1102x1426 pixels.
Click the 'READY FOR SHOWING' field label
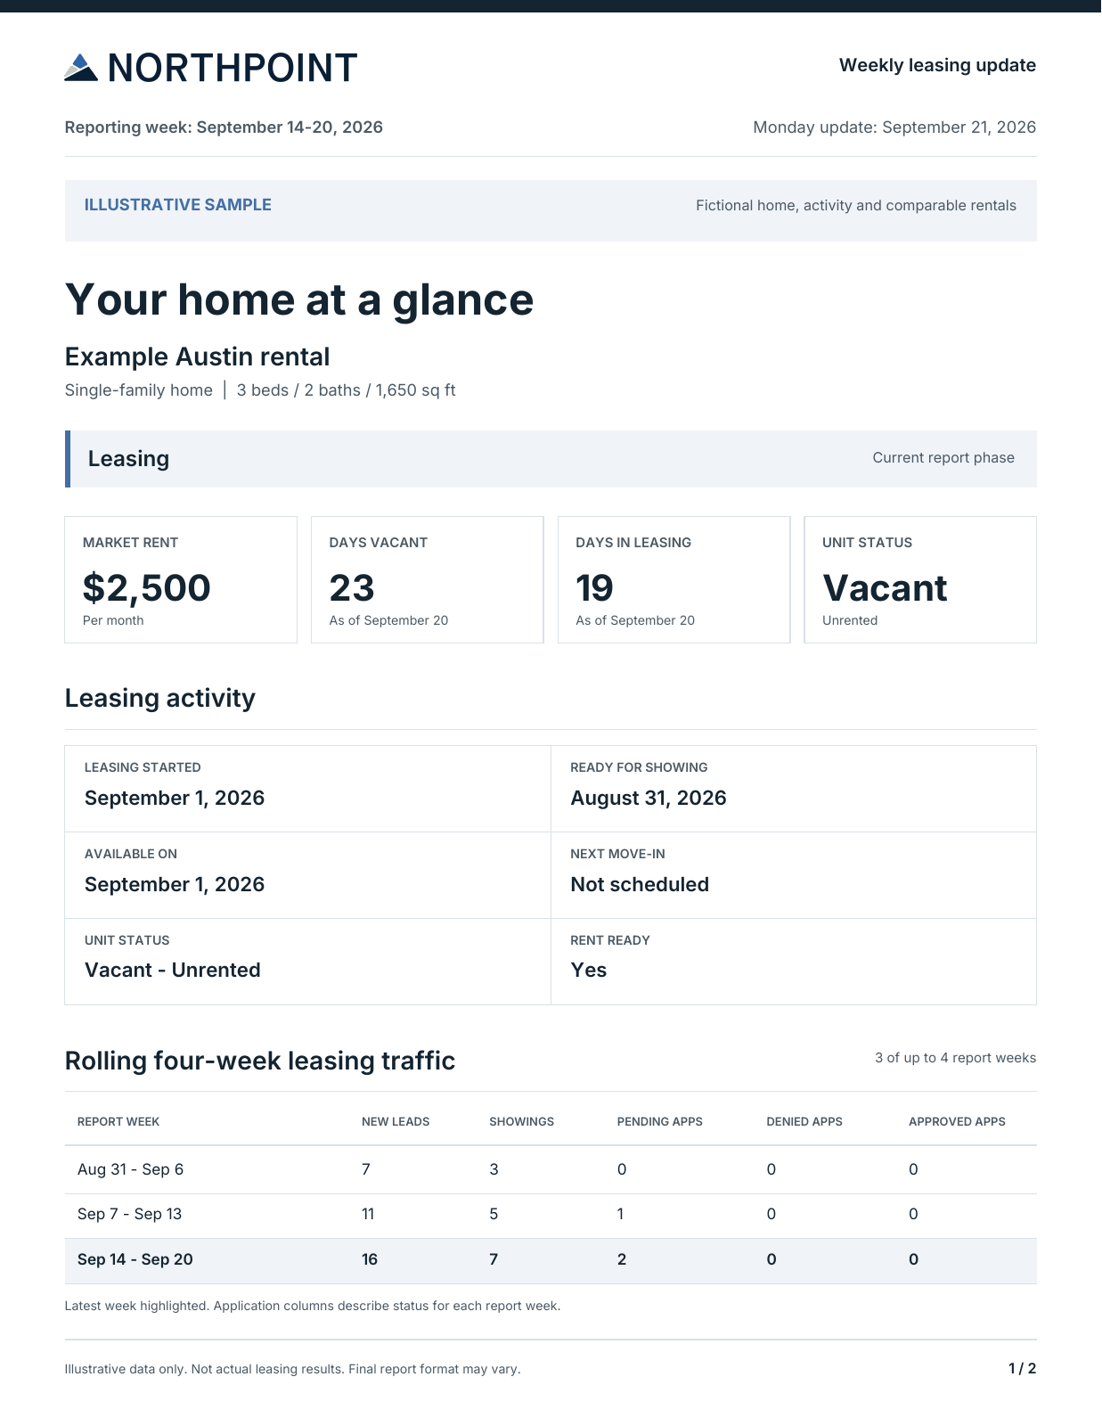tap(639, 767)
